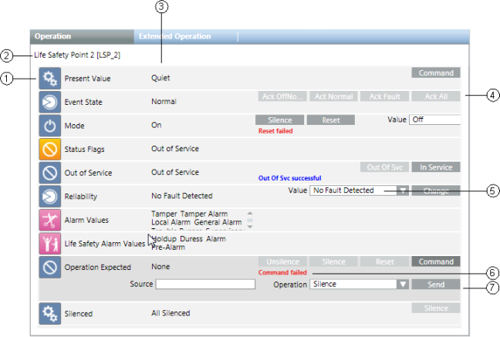Click the Present Value gear icon
This screenshot has width=500, height=337.
tap(50, 78)
